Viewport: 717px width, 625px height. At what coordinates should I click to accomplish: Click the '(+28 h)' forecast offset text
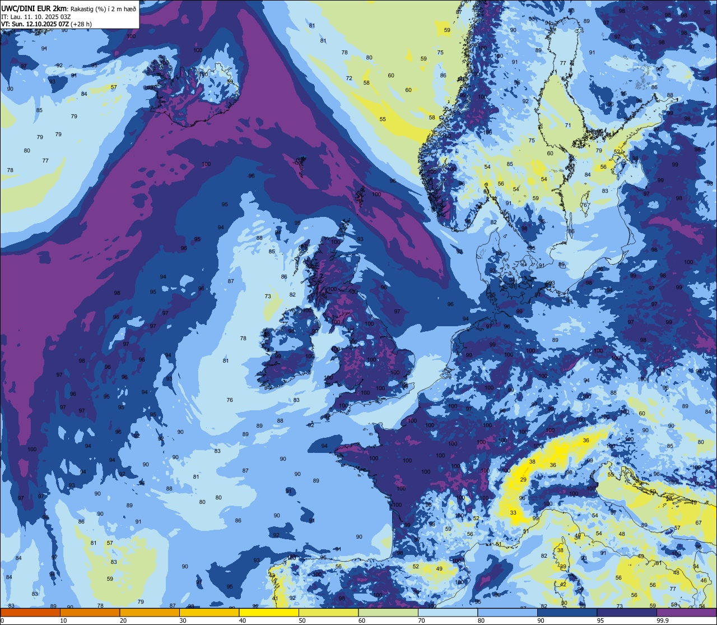tap(81, 24)
